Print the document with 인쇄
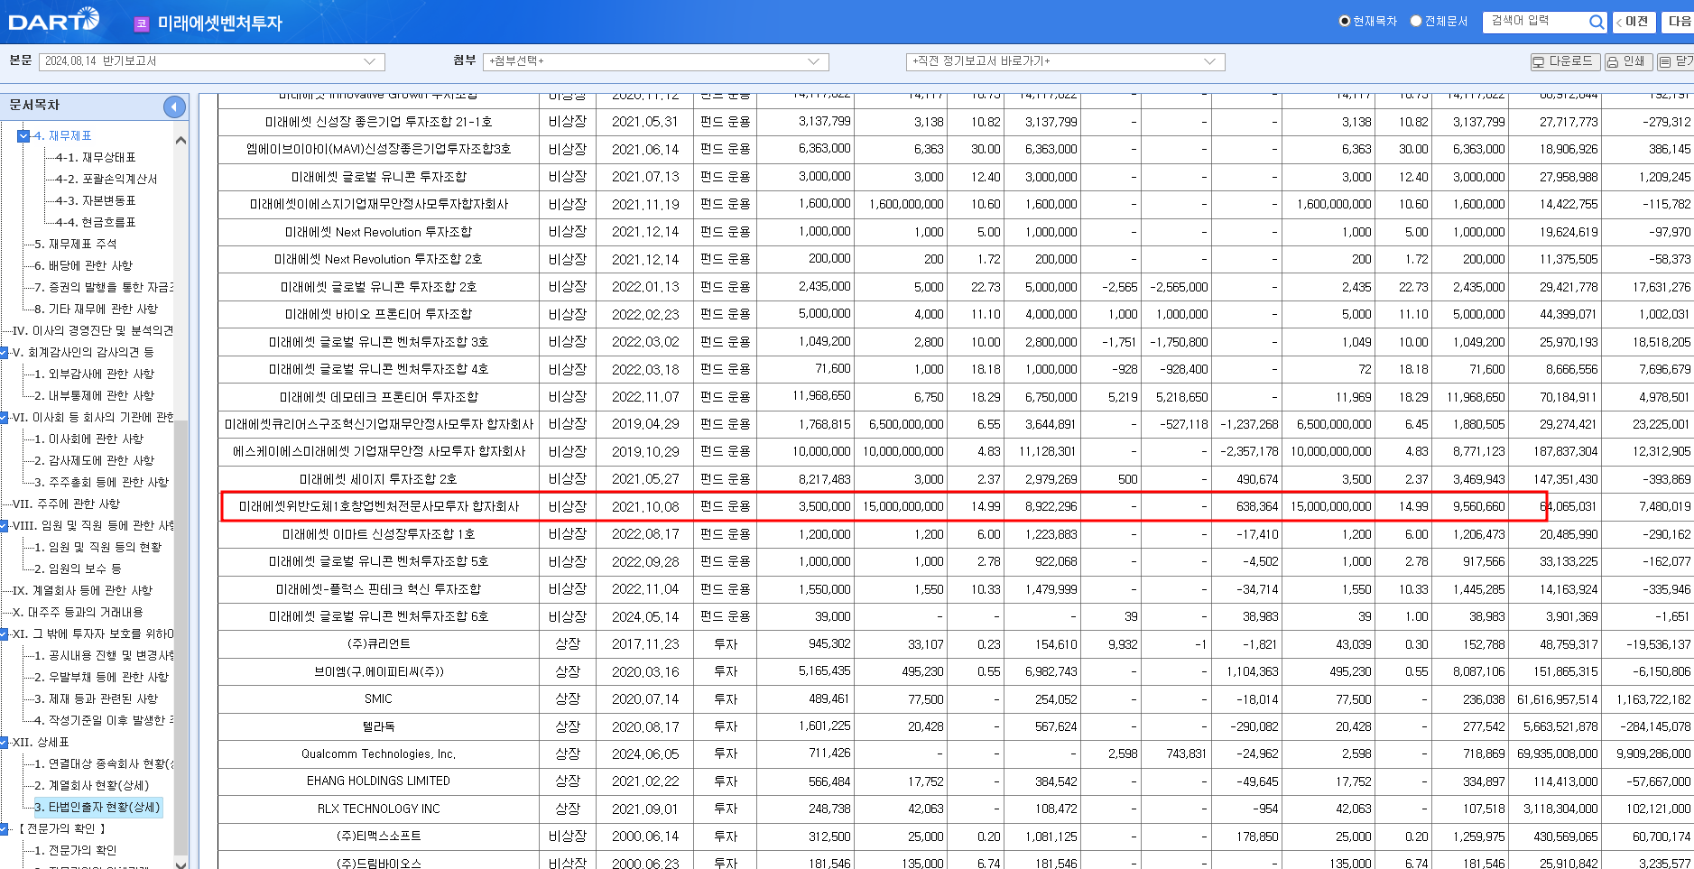This screenshot has height=869, width=1694. pyautogui.click(x=1627, y=61)
